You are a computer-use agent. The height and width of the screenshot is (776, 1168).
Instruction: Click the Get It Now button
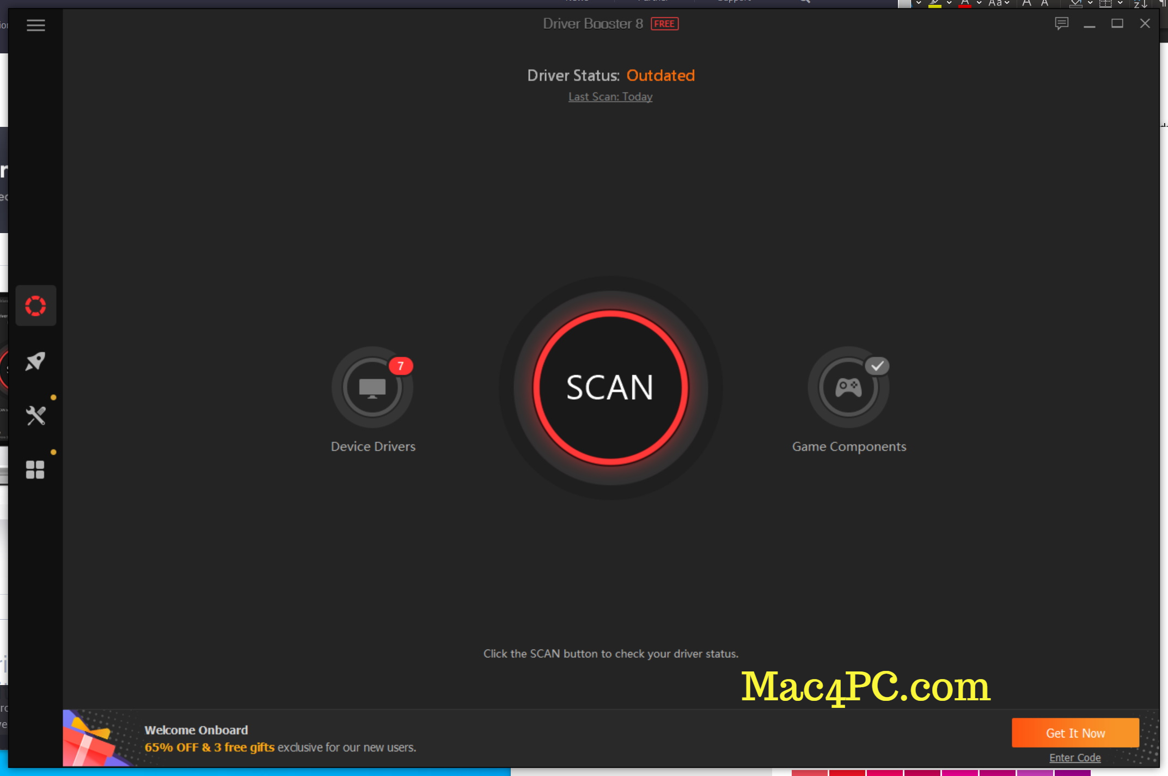[x=1075, y=733]
